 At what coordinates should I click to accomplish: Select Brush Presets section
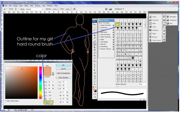click(106, 20)
